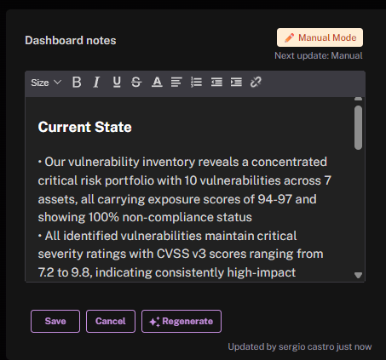Click the scroll down arrow in editor
Image resolution: width=386 pixels, height=360 pixels.
click(358, 275)
